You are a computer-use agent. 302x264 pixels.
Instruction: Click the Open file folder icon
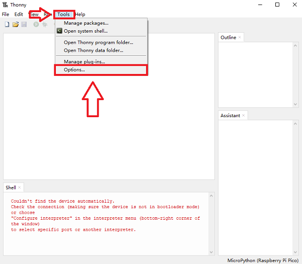click(16, 25)
